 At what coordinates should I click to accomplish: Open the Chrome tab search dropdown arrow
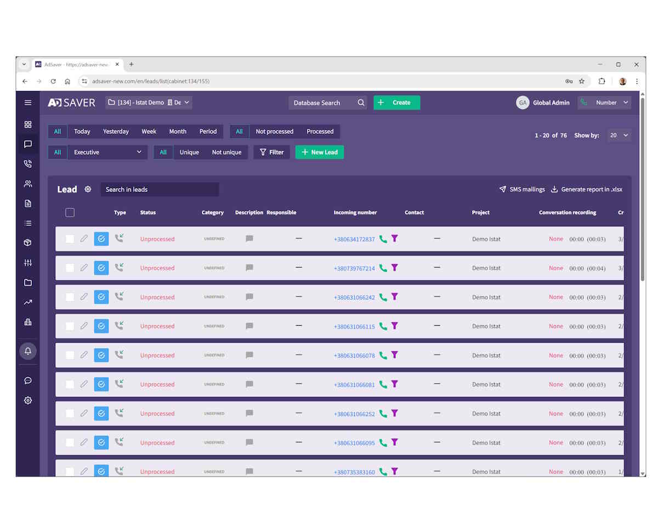[x=24, y=64]
